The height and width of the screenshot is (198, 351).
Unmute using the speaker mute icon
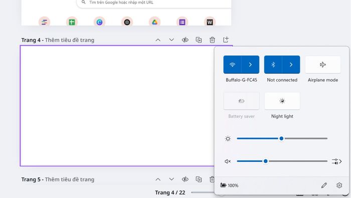click(228, 161)
